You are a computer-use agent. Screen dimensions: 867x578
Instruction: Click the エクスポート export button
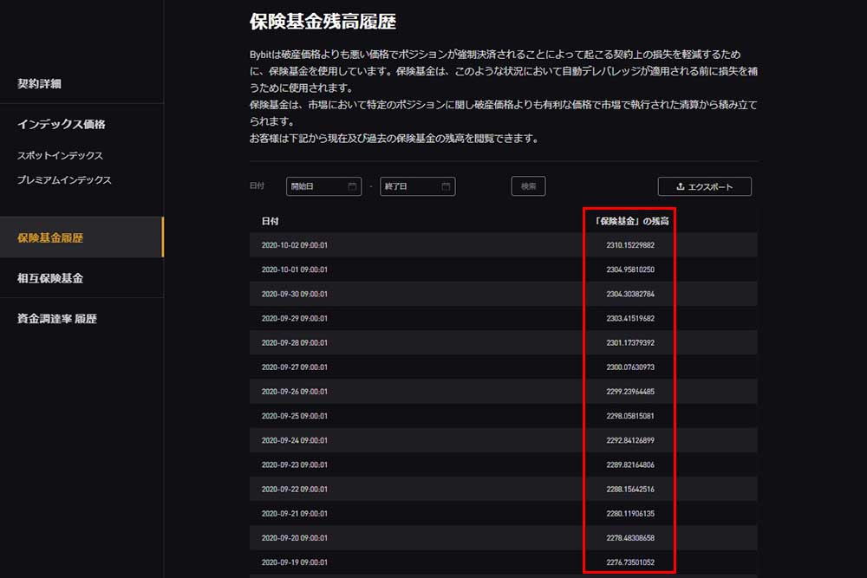pos(704,186)
